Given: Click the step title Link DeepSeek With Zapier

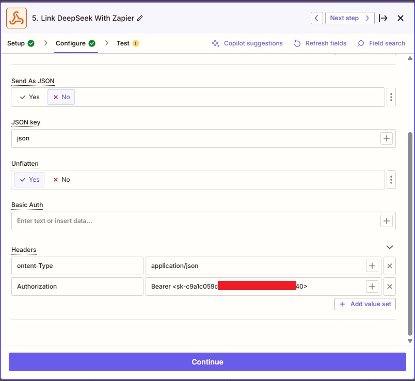Looking at the screenshot, I should [88, 18].
